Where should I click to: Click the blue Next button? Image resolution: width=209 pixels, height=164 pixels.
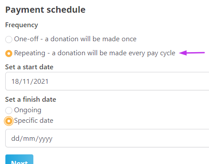point(19,159)
